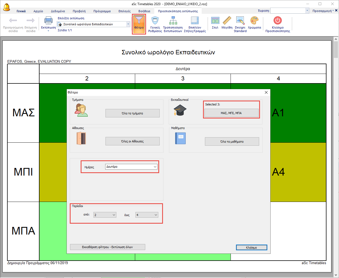Open the Δεδομένα menu
Image resolution: width=339 pixels, height=278 pixels.
click(58, 11)
